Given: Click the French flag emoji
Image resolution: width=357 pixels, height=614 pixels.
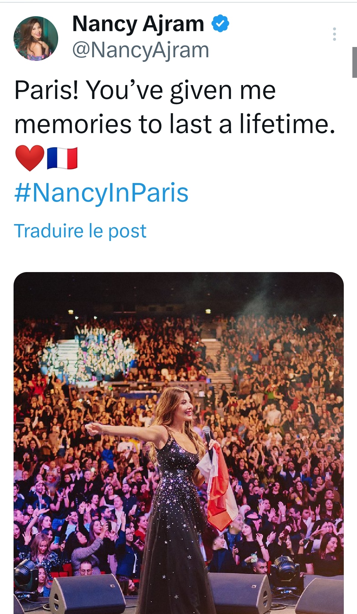Looking at the screenshot, I should (x=62, y=158).
